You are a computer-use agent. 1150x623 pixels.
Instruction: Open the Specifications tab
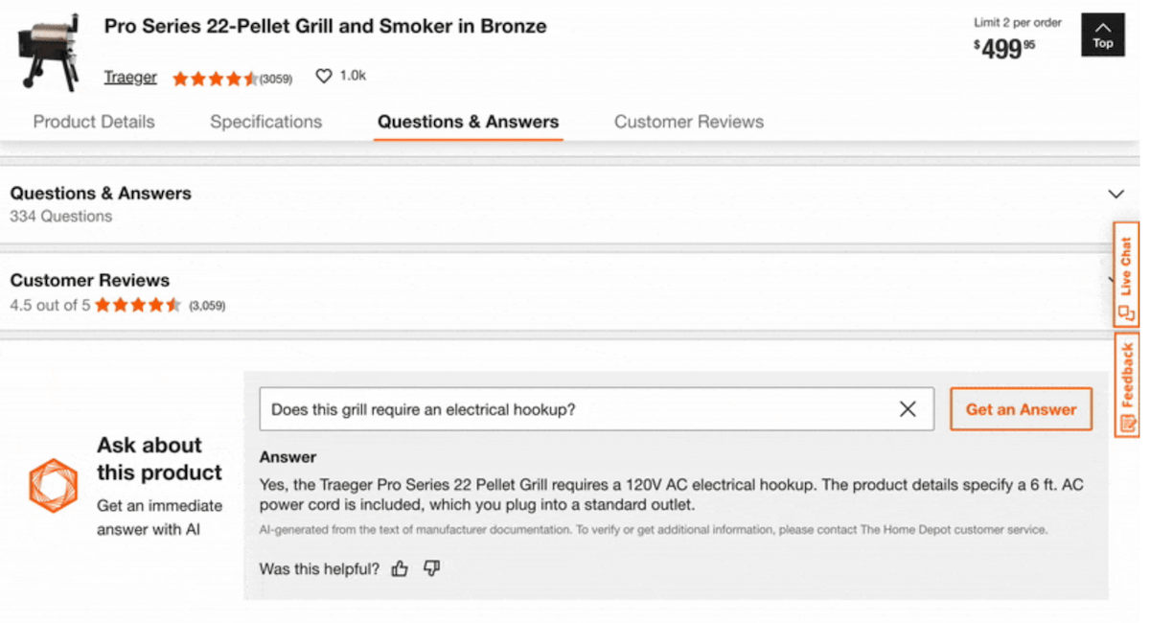coord(266,122)
